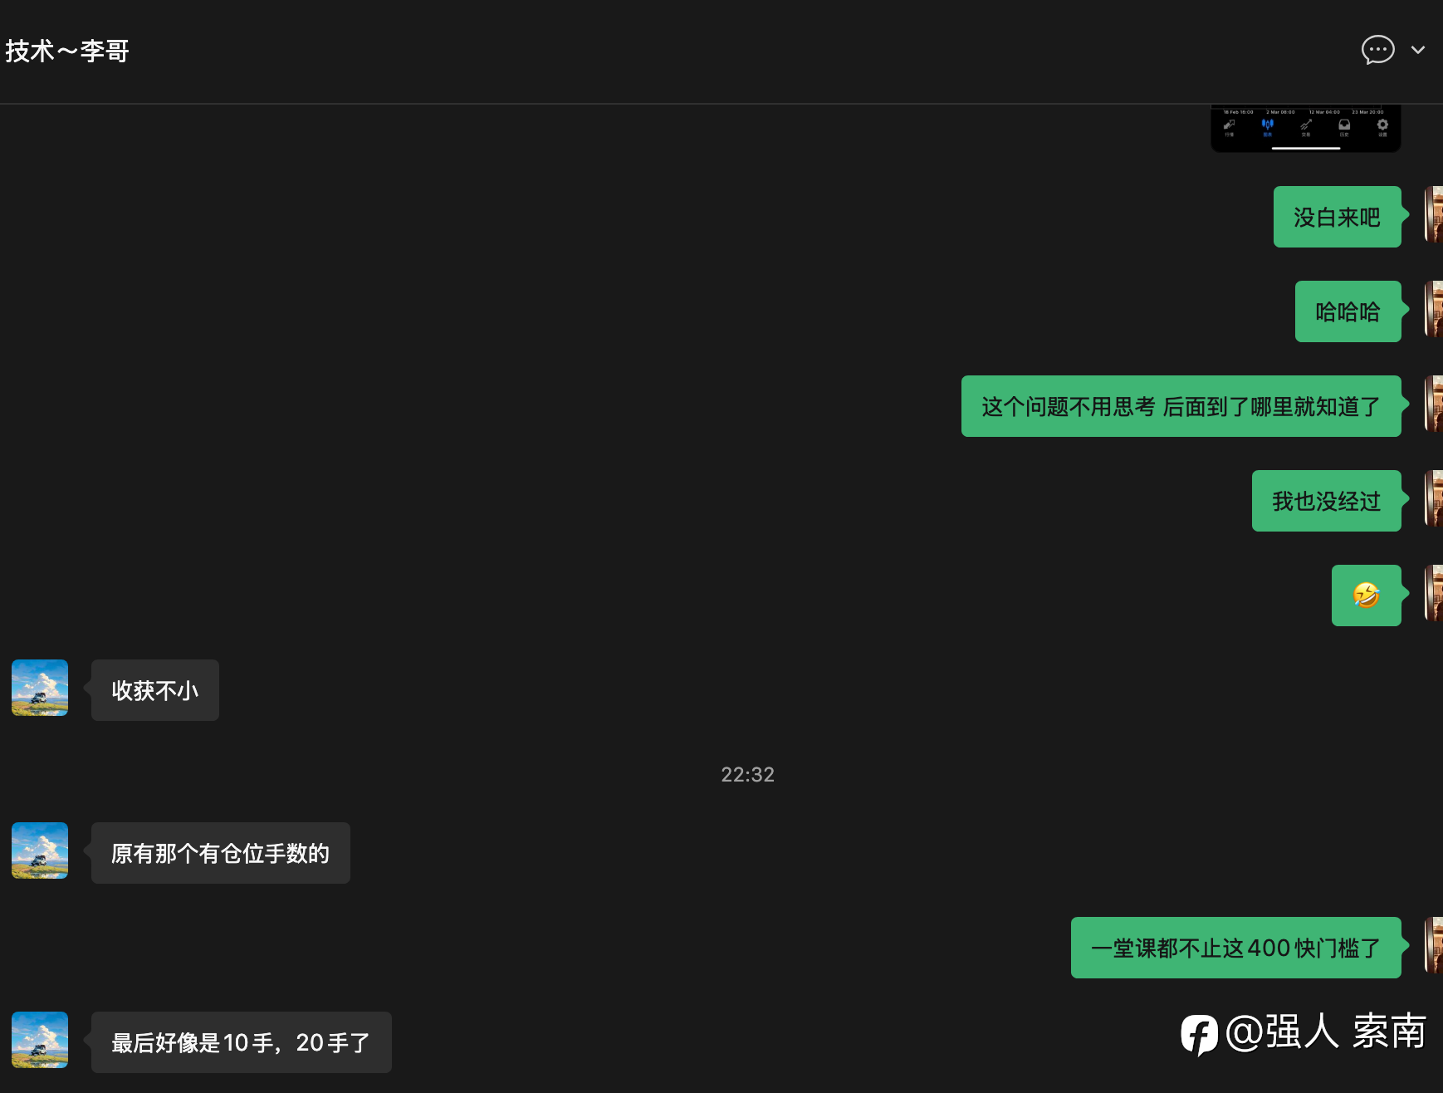Click the chat title 技术～李哥

tap(67, 51)
